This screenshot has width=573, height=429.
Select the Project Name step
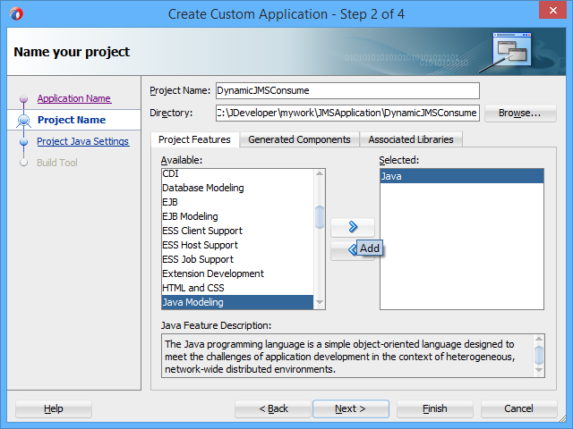click(x=72, y=120)
